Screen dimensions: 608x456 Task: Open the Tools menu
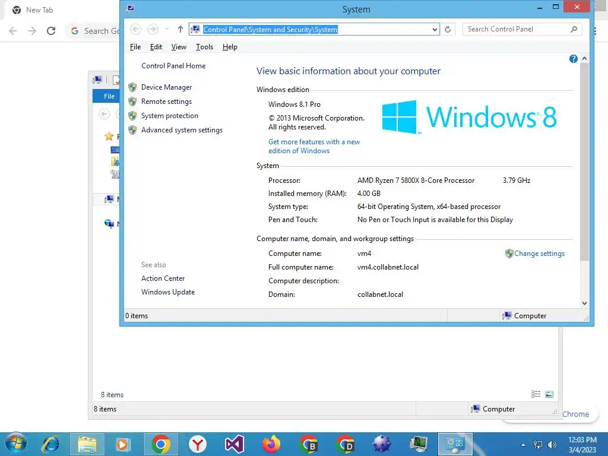point(204,47)
